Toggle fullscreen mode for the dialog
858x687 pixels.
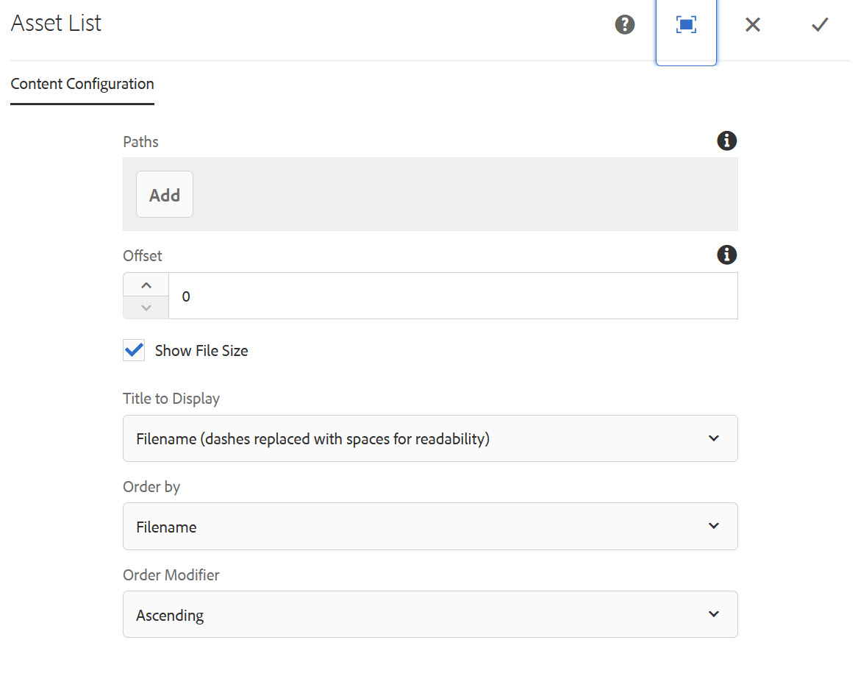(686, 25)
